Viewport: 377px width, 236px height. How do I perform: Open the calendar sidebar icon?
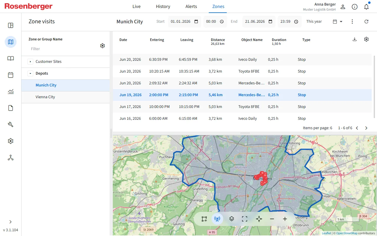point(11,75)
